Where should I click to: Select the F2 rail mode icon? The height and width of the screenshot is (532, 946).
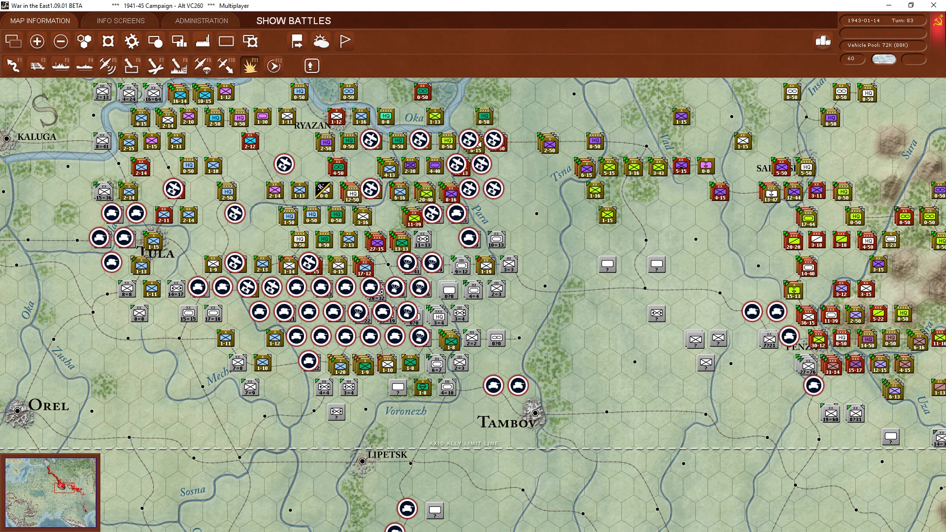37,66
